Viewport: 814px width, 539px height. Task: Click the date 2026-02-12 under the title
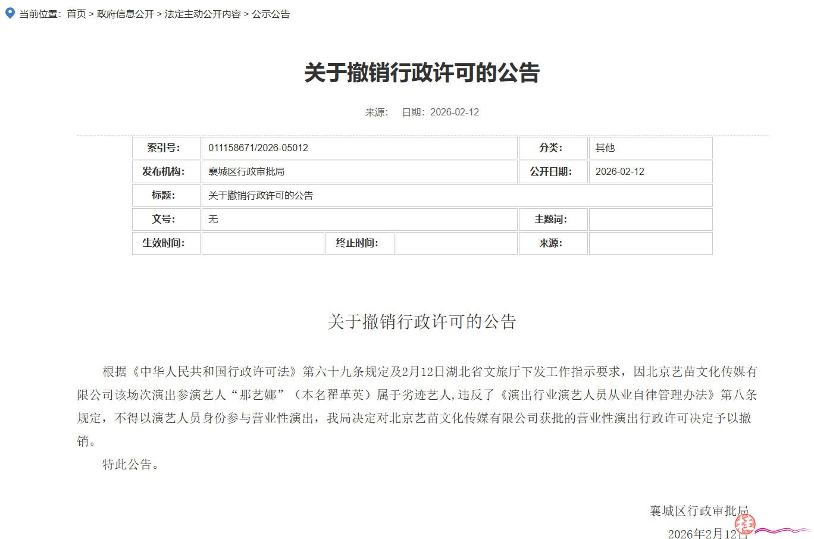point(454,112)
